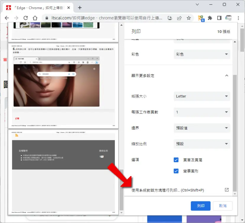Screen dimensions: 245x223
Task: Open Chrome three-dot menu
Action: click(x=238, y=18)
